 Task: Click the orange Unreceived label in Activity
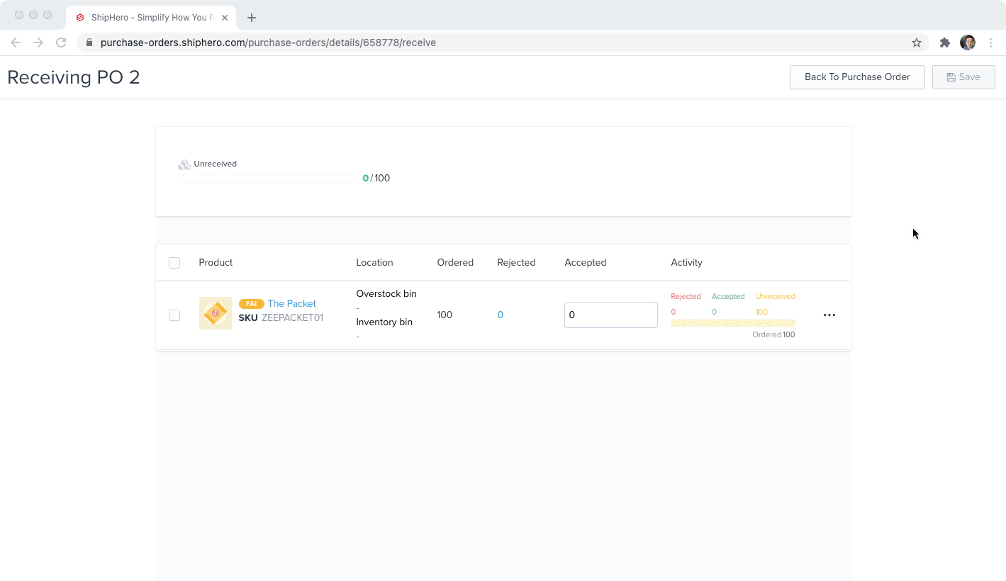click(776, 296)
